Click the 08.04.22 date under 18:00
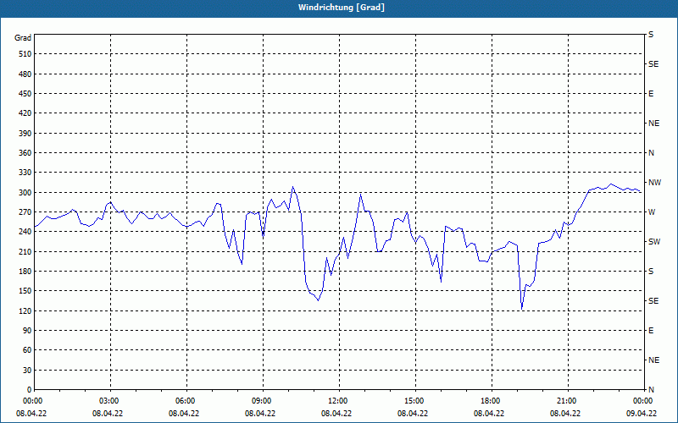The width and height of the screenshot is (678, 423). [489, 414]
